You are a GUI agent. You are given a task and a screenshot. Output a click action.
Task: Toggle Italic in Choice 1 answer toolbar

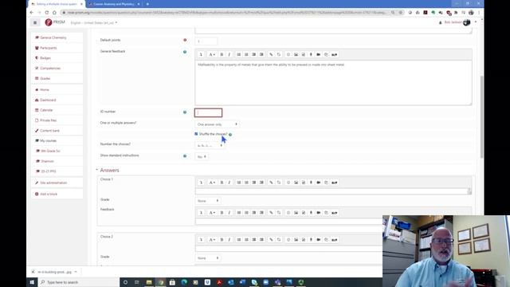(229, 183)
